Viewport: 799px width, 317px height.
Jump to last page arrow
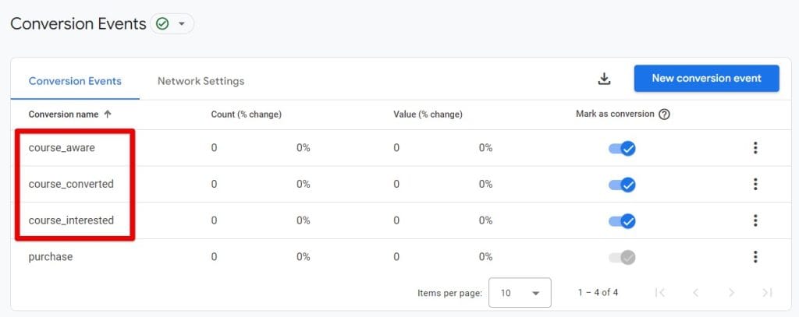pyautogui.click(x=767, y=293)
